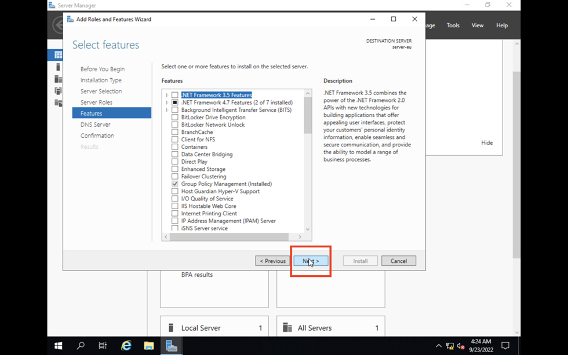Expand Background Intelligent Transfer Service (BITS)
The height and width of the screenshot is (355, 568).
pos(167,110)
